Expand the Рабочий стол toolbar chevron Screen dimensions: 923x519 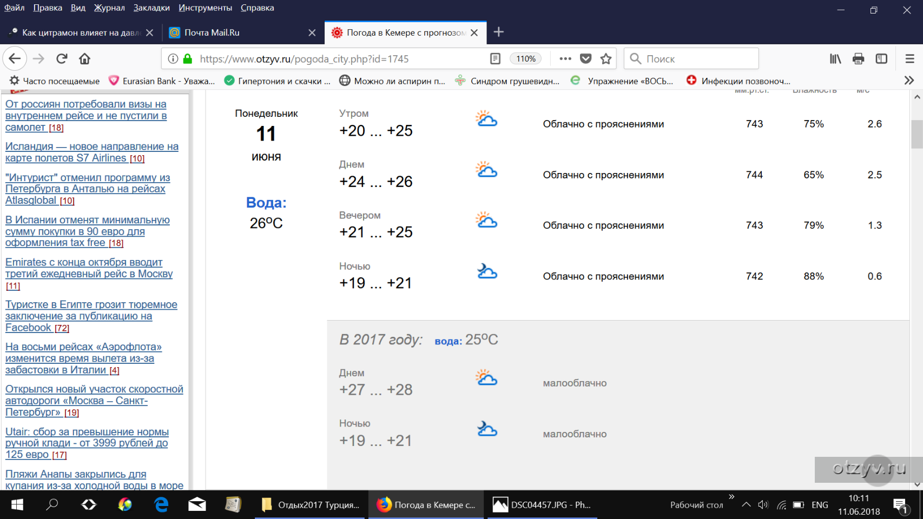pyautogui.click(x=731, y=496)
